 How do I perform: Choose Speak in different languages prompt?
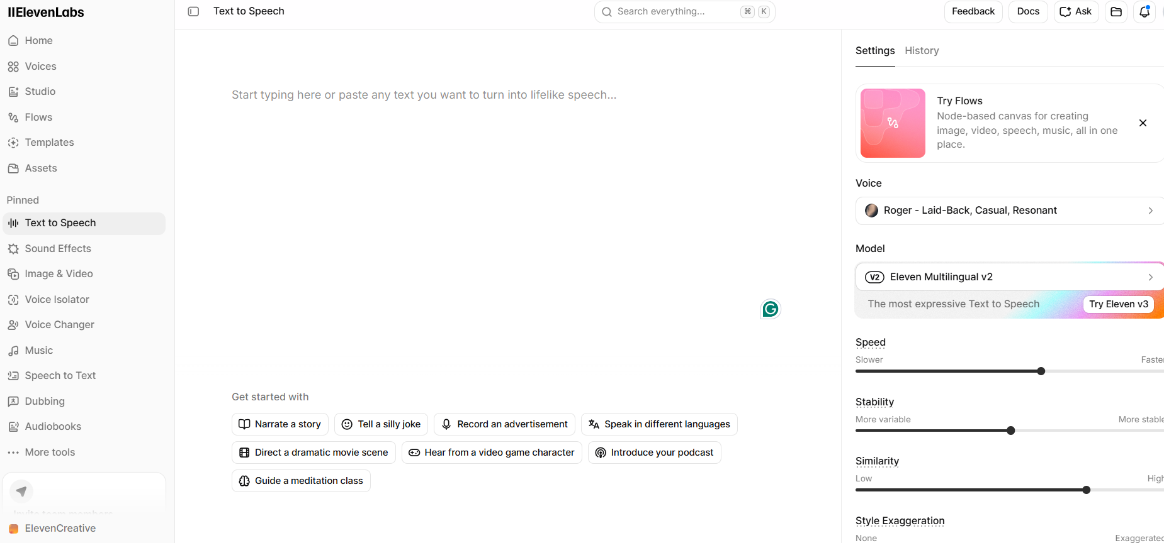point(659,424)
